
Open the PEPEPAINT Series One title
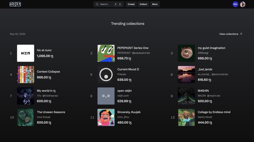click(x=133, y=48)
